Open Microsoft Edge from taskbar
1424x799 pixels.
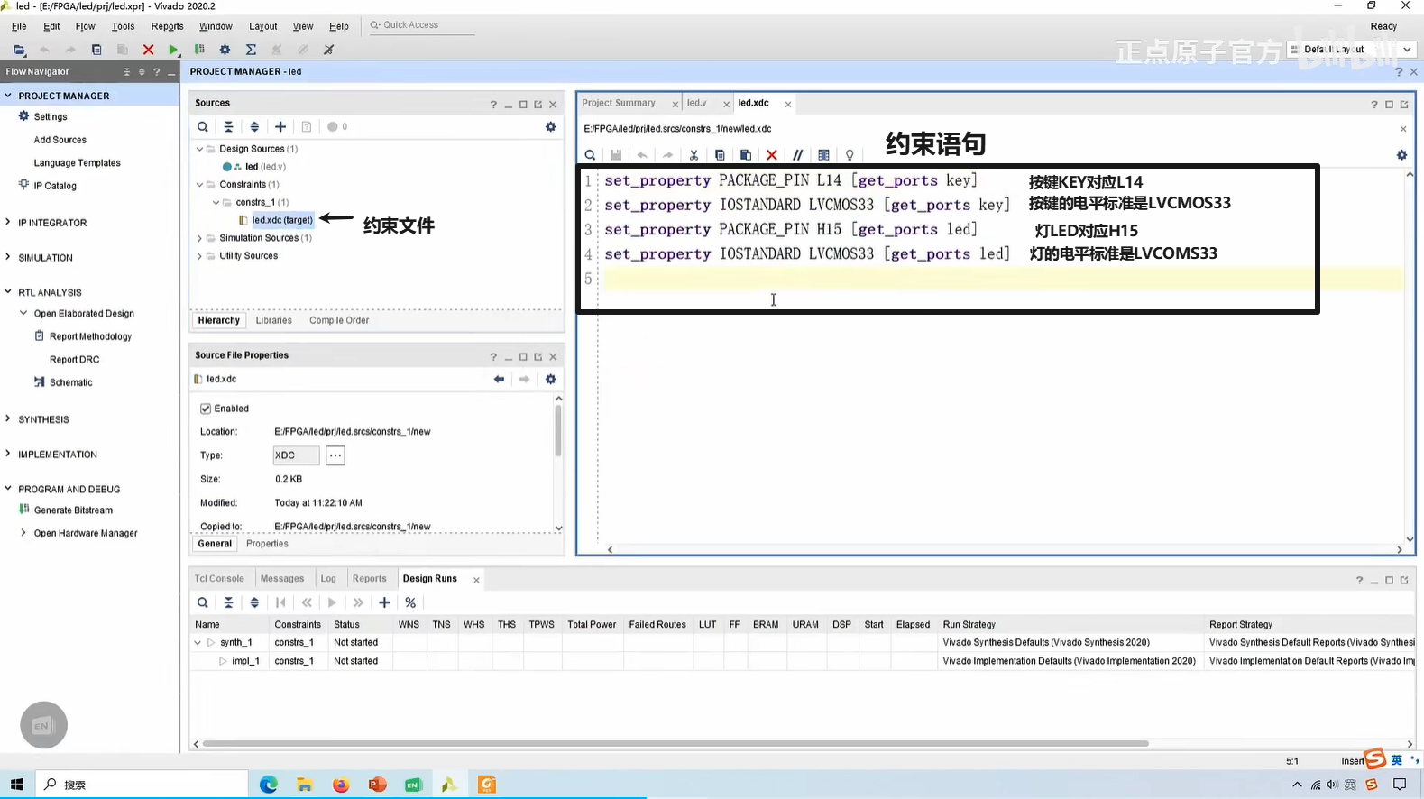click(269, 785)
